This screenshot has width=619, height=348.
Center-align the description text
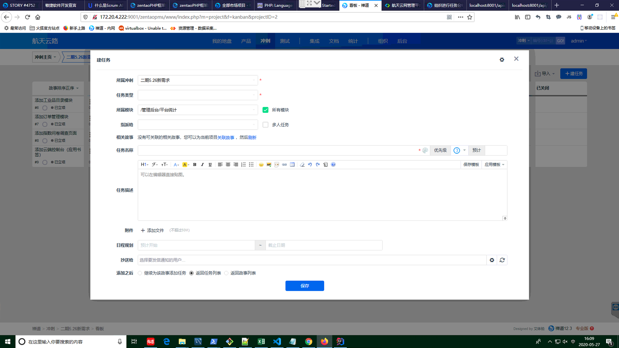pyautogui.click(x=228, y=164)
